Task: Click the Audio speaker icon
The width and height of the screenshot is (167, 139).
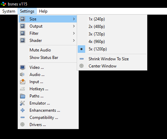Action: pos(22,75)
